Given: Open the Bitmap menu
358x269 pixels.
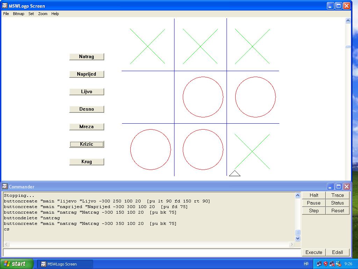Looking at the screenshot, I should [19, 14].
